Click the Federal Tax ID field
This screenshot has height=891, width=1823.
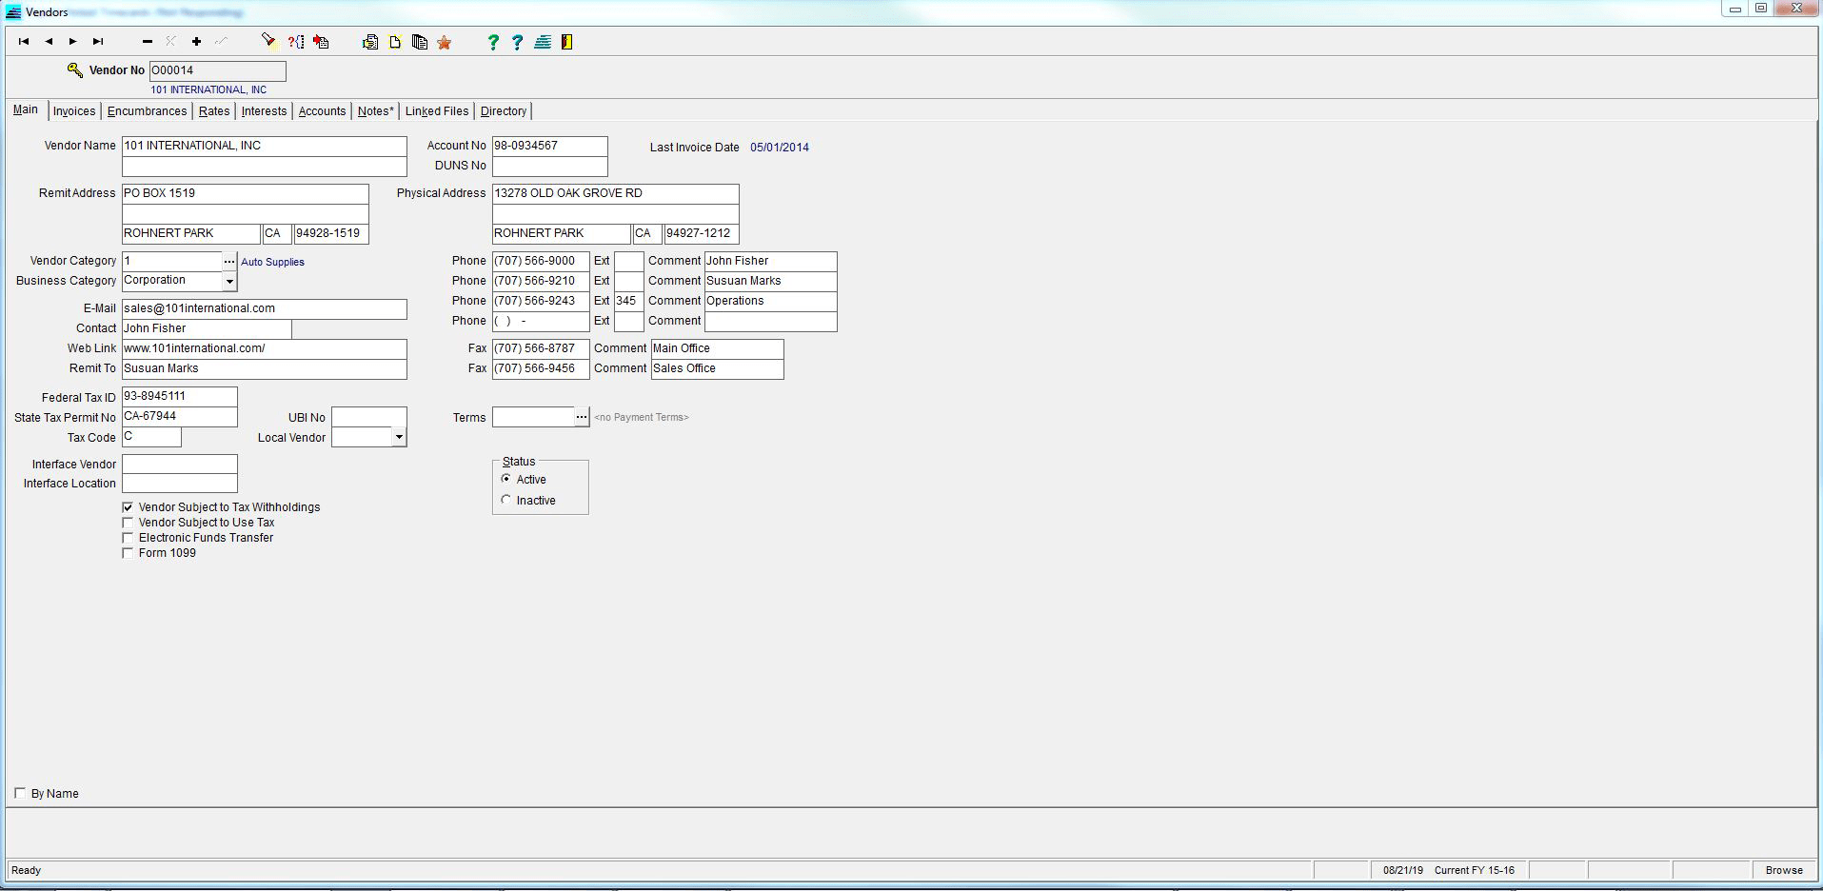(180, 396)
